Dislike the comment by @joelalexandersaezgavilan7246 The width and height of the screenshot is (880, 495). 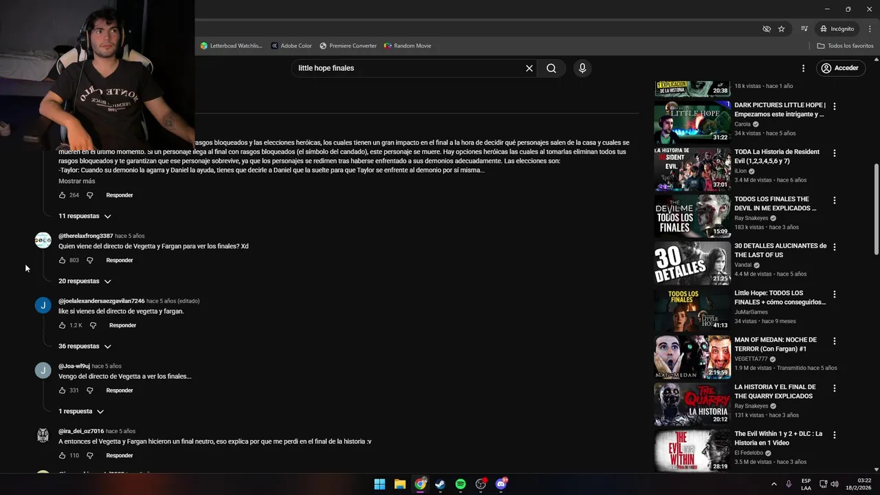pyautogui.click(x=93, y=325)
